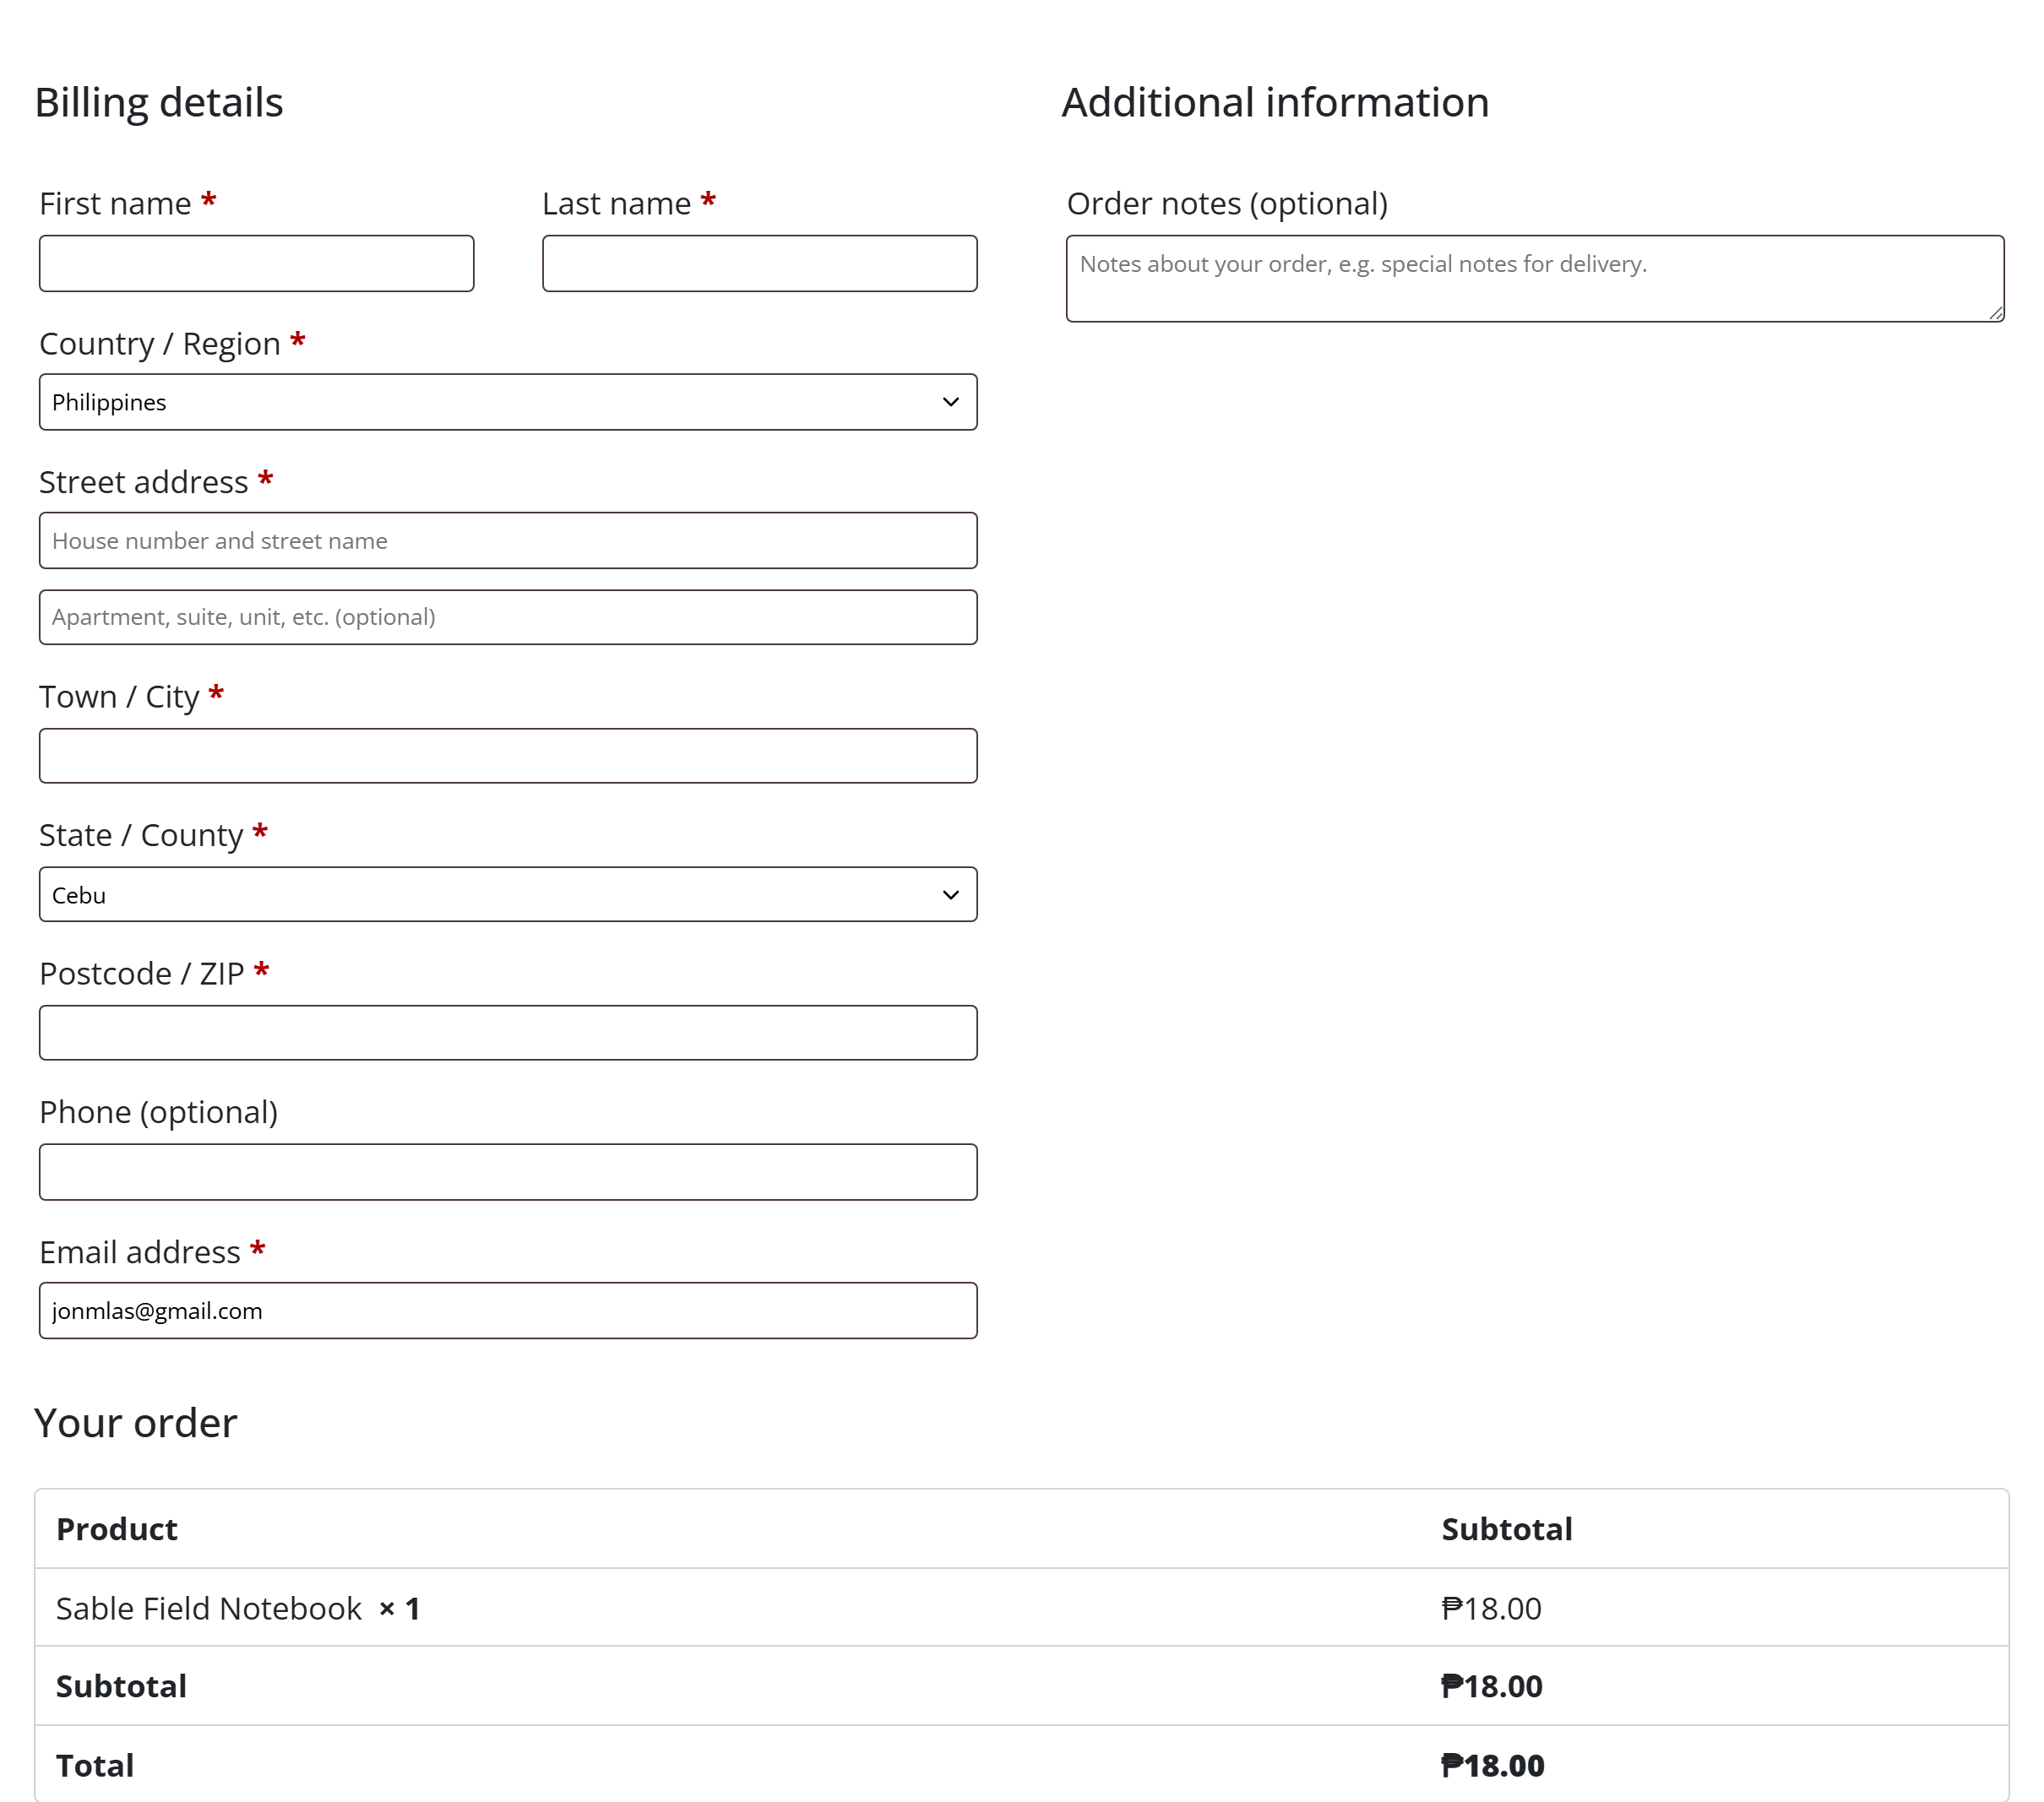Select the Email address field with jonmlas@gmail.com
Image resolution: width=2044 pixels, height=1802 pixels.
(x=508, y=1311)
